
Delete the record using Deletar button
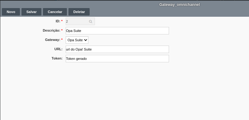click(79, 12)
